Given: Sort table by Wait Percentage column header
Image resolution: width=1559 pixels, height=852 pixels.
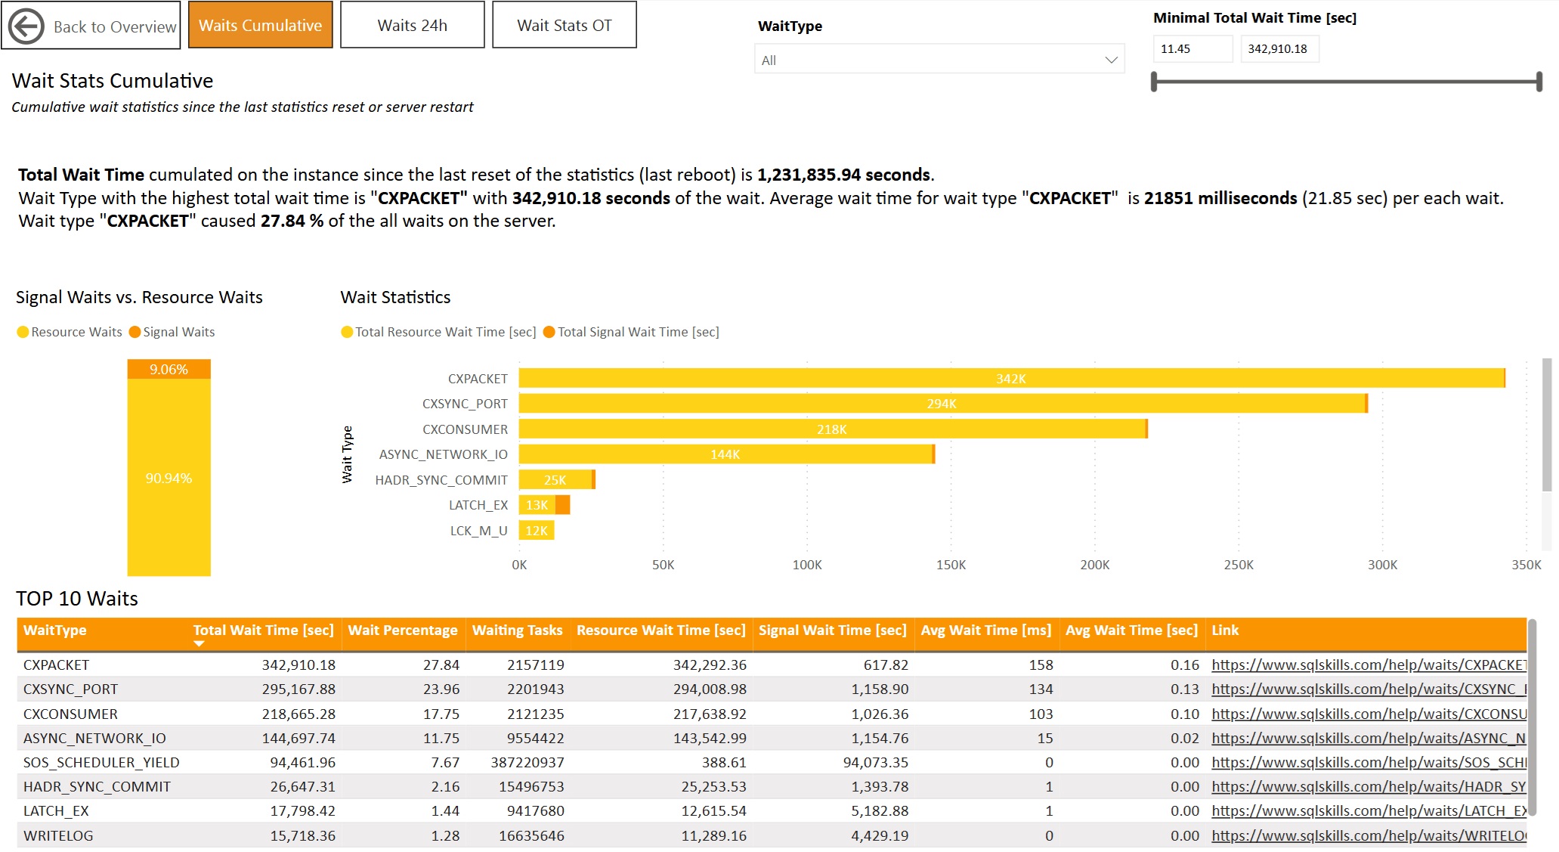Looking at the screenshot, I should tap(402, 630).
